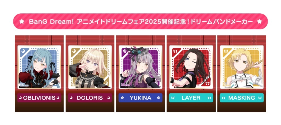Click the band emblem on the Masking card

point(225,51)
